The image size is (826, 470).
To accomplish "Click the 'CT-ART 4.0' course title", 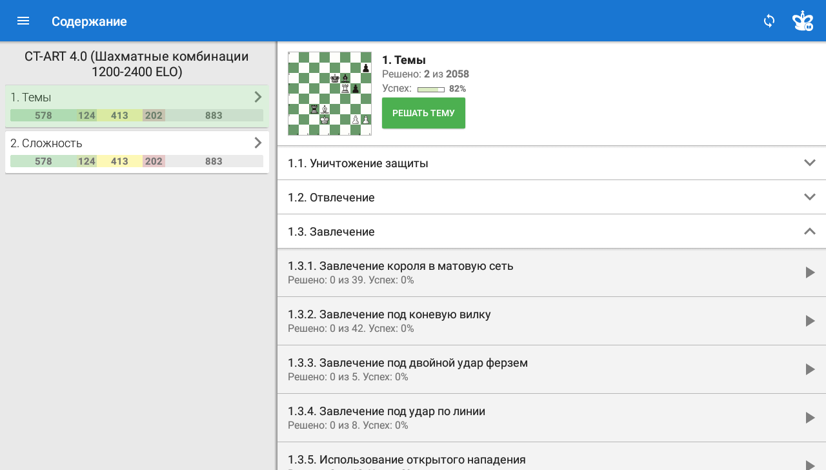I will (x=137, y=64).
